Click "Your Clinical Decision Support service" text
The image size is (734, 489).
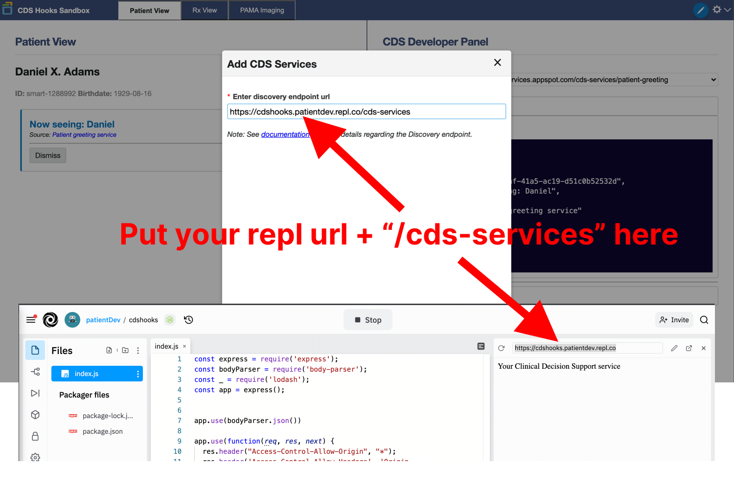pyautogui.click(x=559, y=366)
